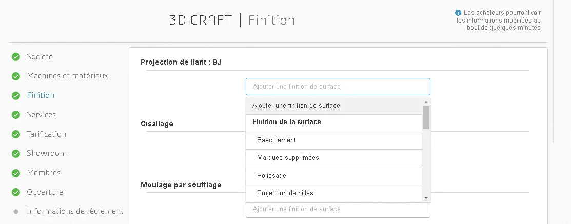Viewport: 571px width, 224px height.
Task: Click the dropdown list scrollbar thumb
Action: pos(426,117)
